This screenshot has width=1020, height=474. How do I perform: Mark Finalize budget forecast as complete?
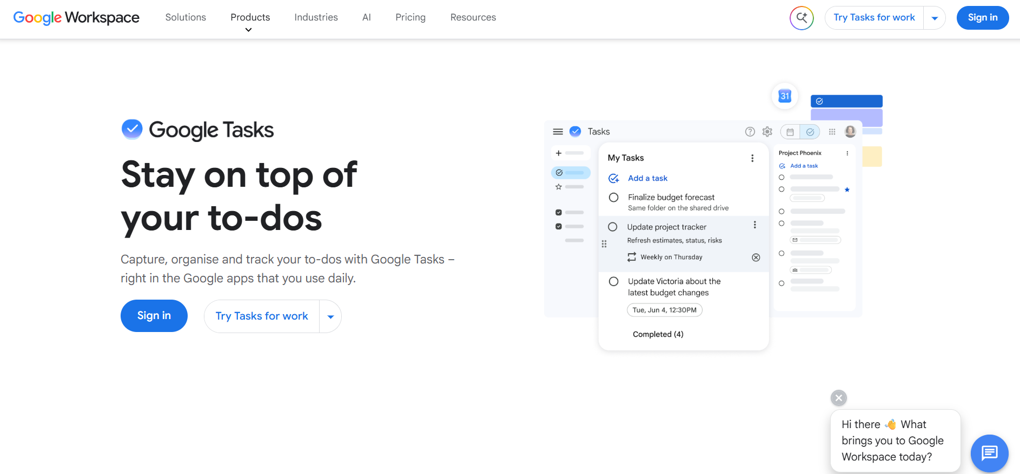pos(614,198)
